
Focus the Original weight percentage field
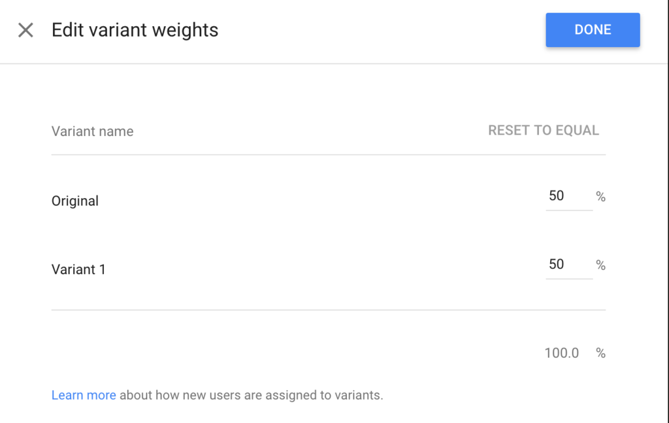tap(568, 196)
